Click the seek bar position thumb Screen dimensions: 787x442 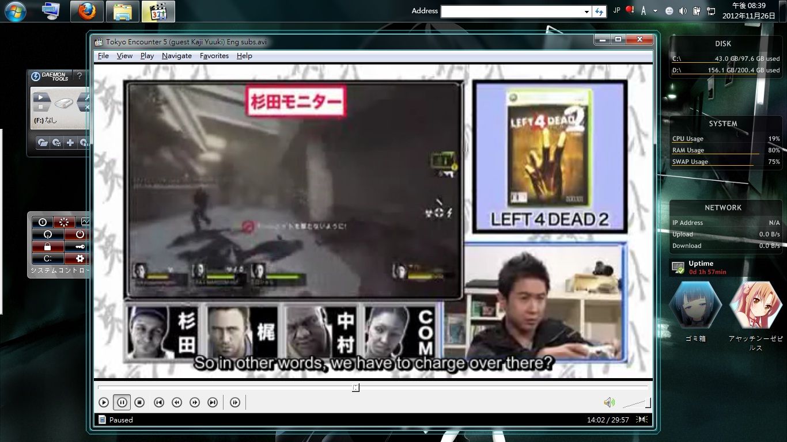(355, 388)
